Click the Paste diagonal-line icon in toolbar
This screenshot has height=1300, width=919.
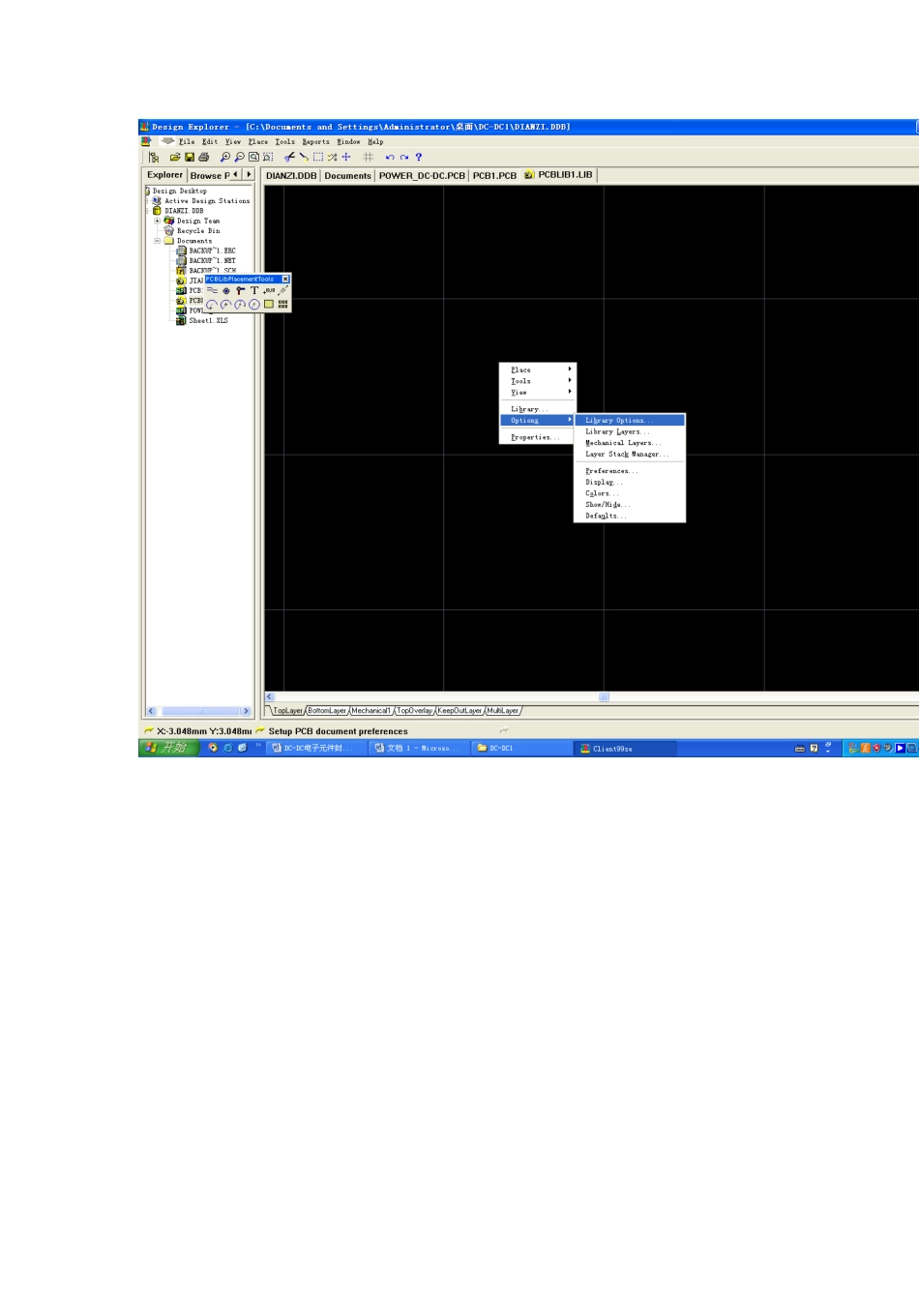[303, 157]
